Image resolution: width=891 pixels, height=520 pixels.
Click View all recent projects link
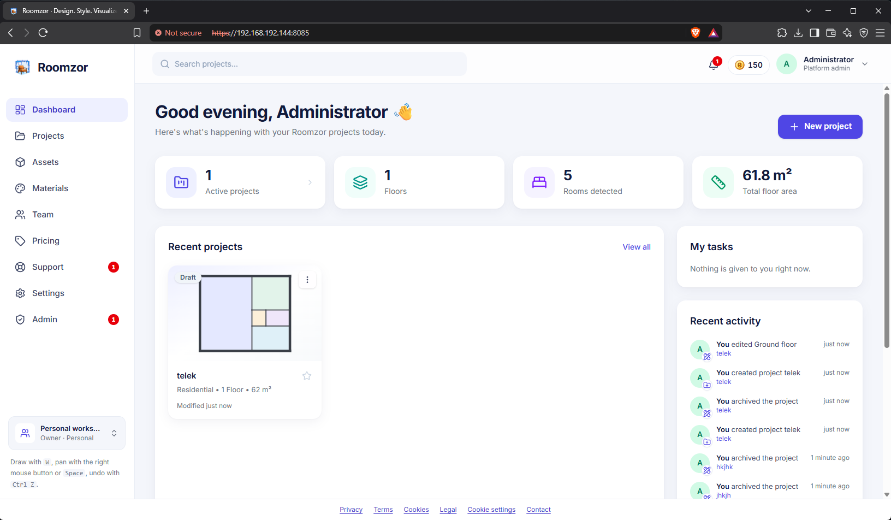[637, 247]
